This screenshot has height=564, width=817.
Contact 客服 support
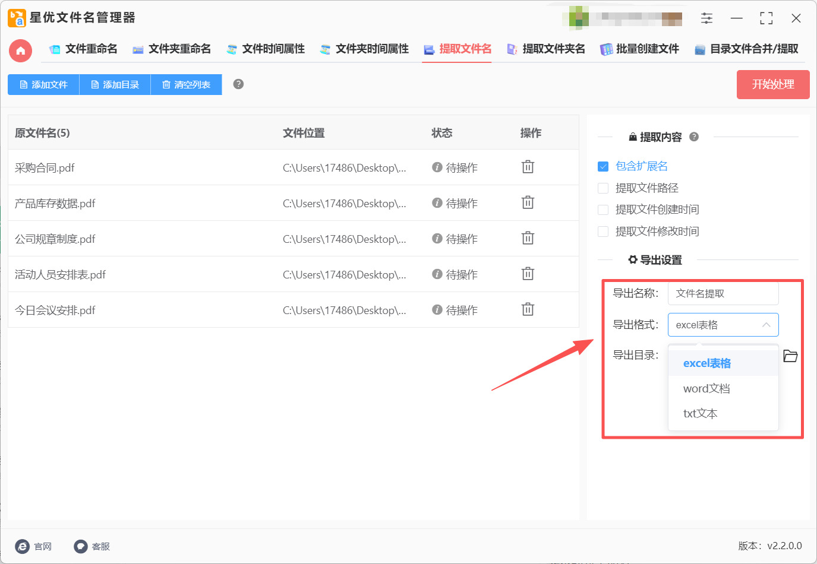[x=92, y=546]
